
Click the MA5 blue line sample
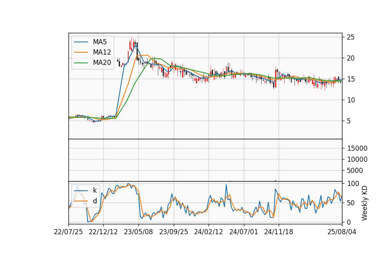(81, 42)
